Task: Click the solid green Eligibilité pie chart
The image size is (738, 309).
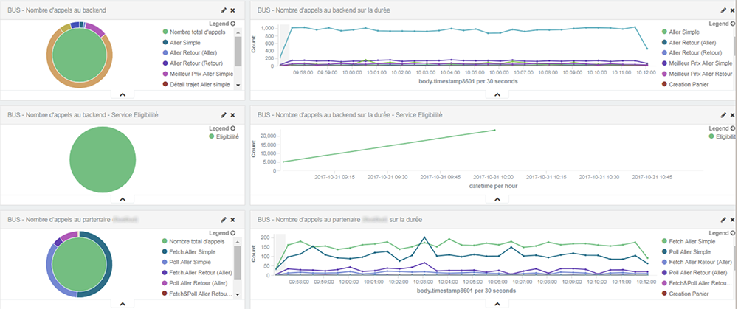Action: click(103, 160)
